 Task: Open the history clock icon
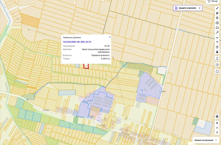point(217,65)
